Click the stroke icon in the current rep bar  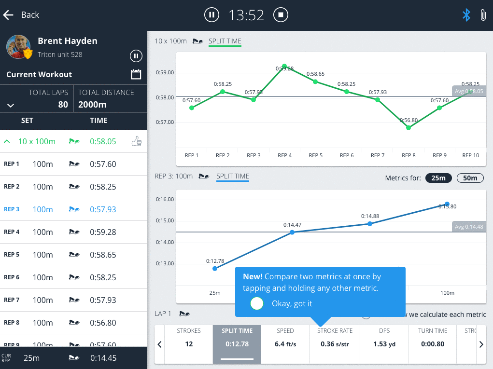(74, 358)
